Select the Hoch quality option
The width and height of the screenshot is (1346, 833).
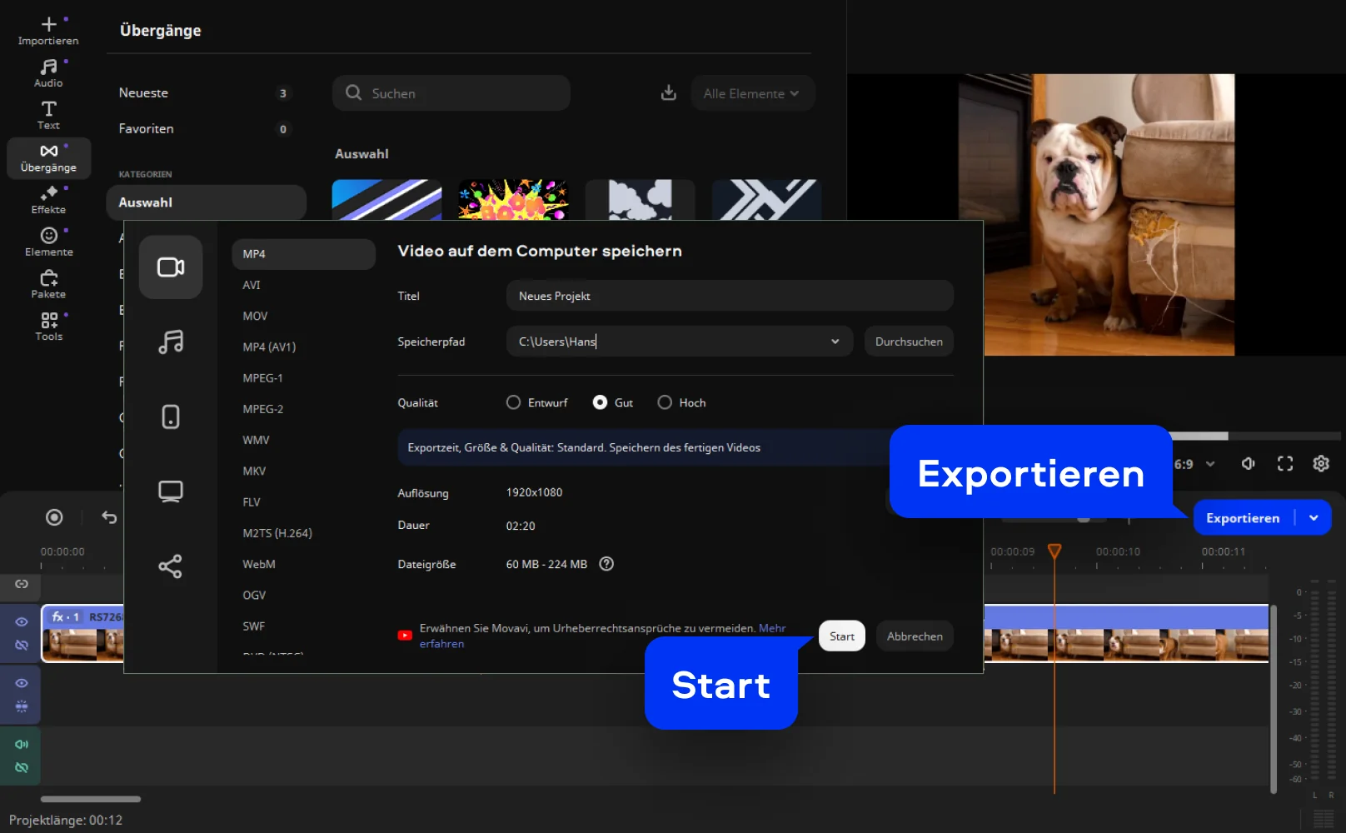(665, 402)
